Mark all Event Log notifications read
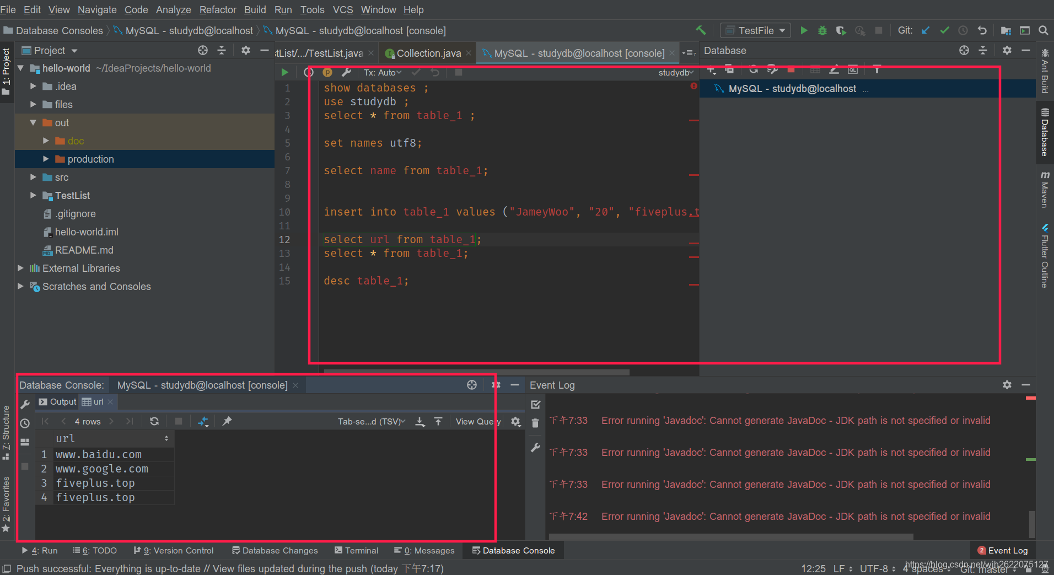Image resolution: width=1054 pixels, height=575 pixels. [535, 405]
